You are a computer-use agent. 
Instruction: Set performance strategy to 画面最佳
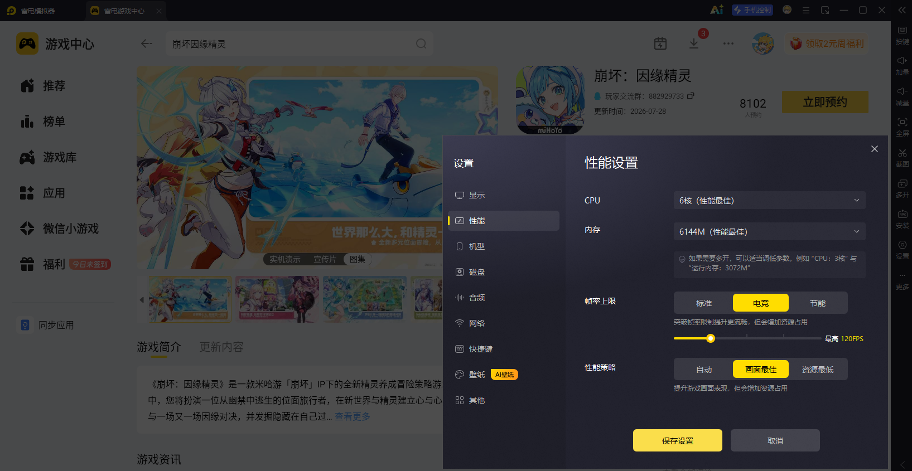point(761,369)
